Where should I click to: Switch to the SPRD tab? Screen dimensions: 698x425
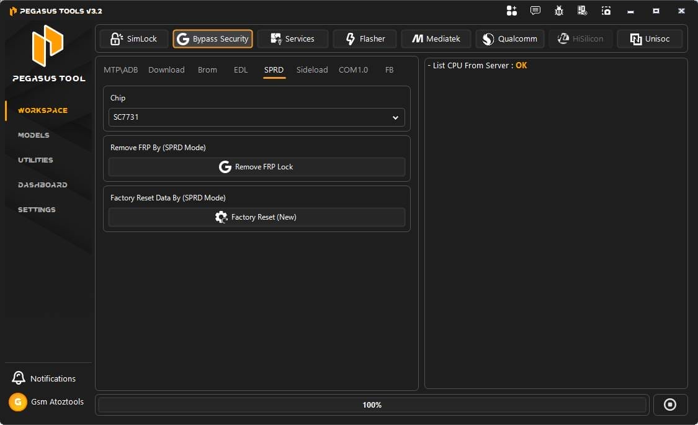[274, 69]
